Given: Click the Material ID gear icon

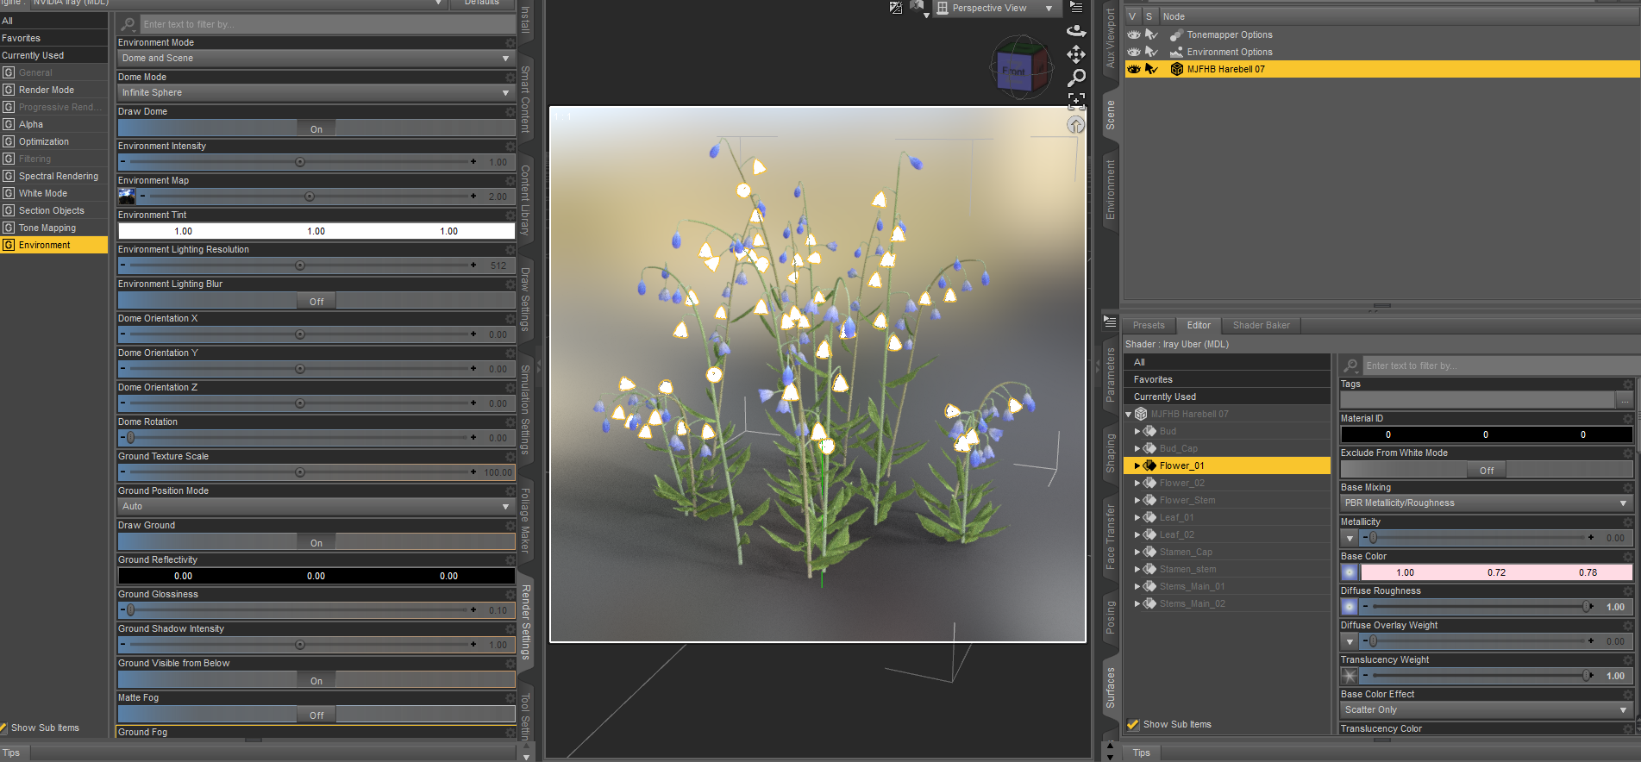Looking at the screenshot, I should pos(1628,418).
